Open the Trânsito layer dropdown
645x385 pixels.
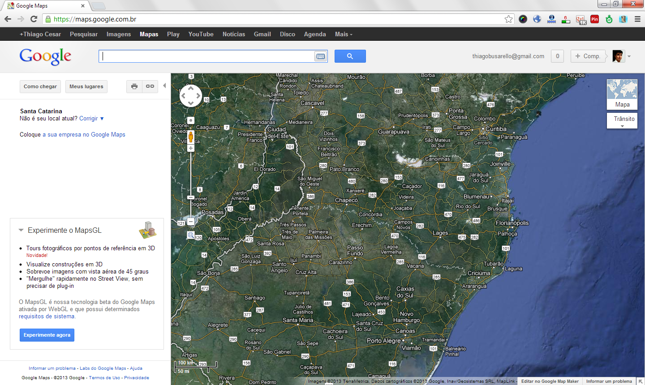click(622, 121)
